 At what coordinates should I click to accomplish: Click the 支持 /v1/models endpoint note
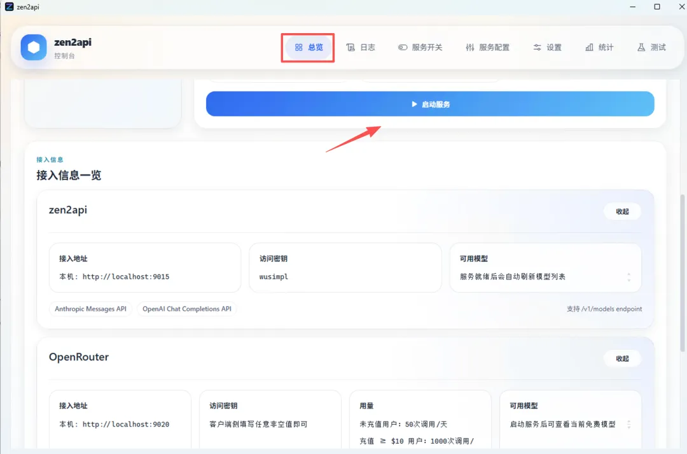(x=604, y=309)
